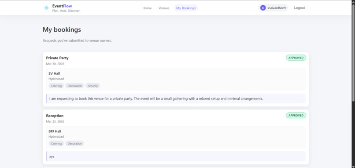Click the Reception booking title
The image size is (355, 168).
(x=55, y=116)
